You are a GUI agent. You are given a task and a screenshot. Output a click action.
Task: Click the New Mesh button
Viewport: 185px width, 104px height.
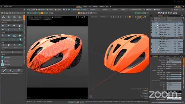point(17,20)
